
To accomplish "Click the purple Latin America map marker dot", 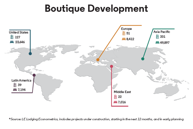I will (34, 75).
